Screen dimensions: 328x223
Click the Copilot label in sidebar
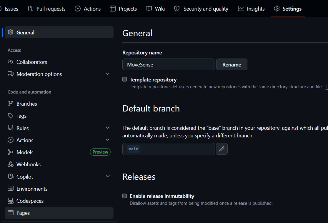point(25,177)
